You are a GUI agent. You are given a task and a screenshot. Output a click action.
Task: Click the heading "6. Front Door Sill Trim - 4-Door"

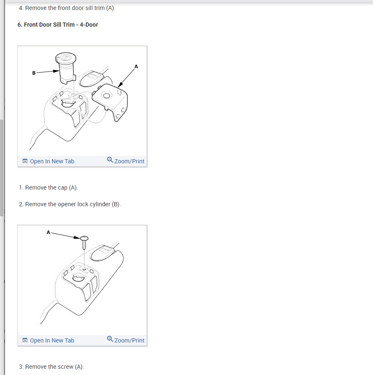click(57, 25)
